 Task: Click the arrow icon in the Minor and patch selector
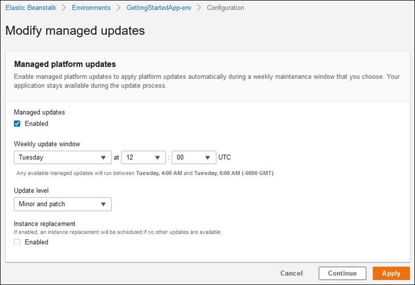pos(103,204)
